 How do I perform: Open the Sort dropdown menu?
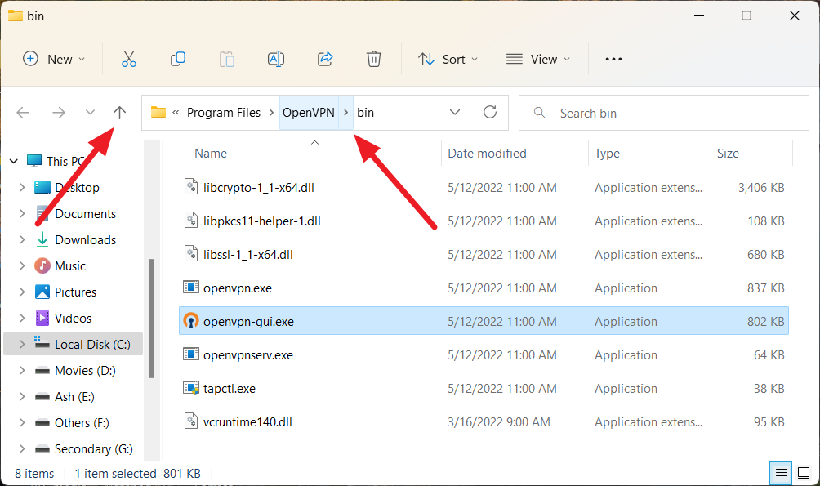tap(448, 59)
